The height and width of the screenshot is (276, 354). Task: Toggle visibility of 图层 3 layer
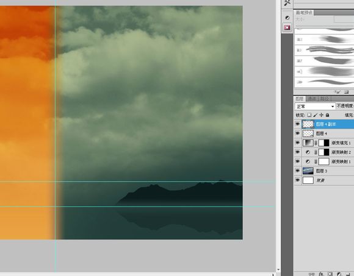click(x=298, y=171)
